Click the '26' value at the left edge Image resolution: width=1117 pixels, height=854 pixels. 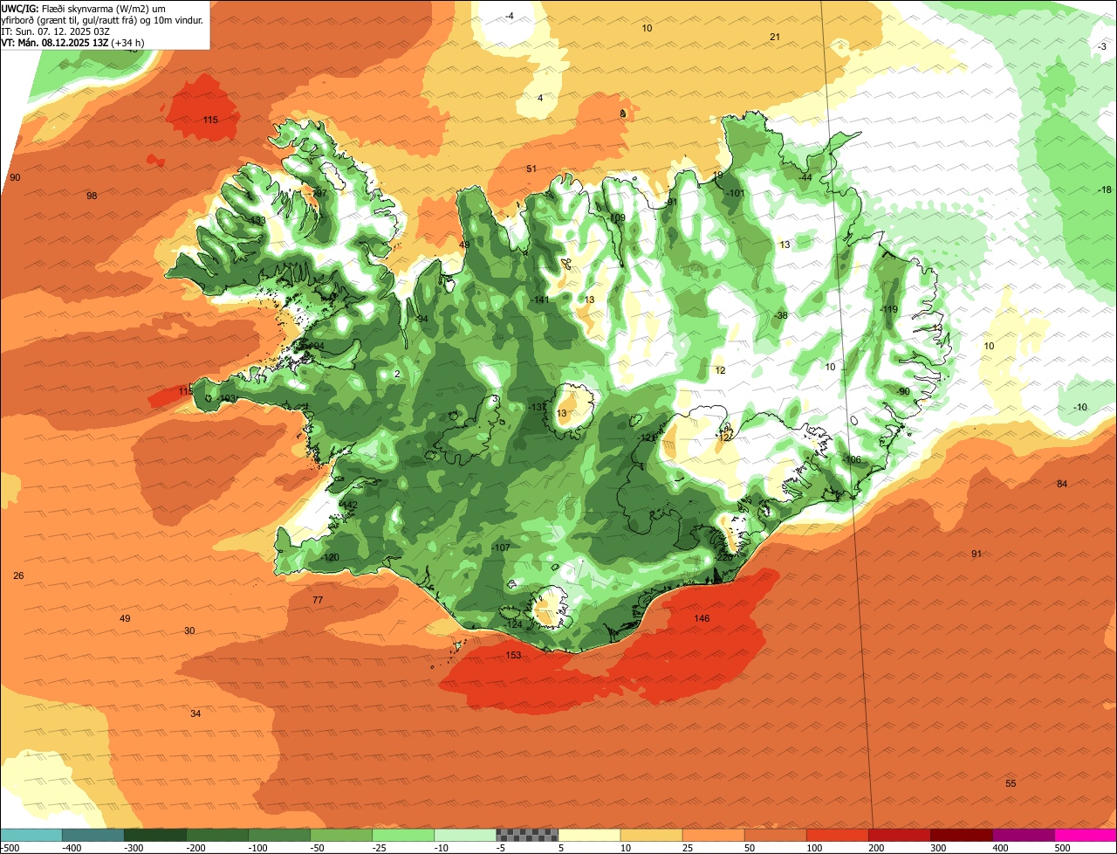pos(18,575)
